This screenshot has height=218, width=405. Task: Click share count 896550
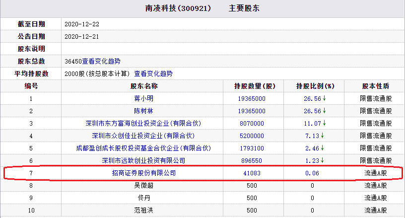[x=252, y=161]
